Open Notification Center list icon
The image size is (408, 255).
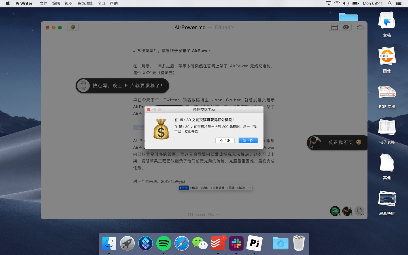pyautogui.click(x=399, y=3)
